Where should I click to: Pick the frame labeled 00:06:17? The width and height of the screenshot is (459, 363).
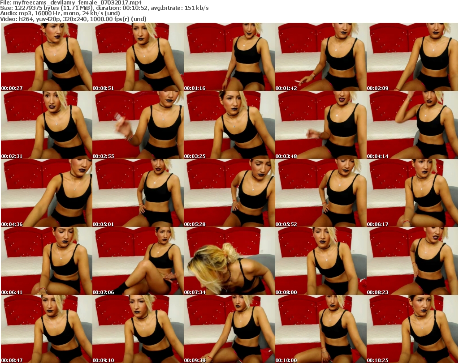[x=412, y=193]
